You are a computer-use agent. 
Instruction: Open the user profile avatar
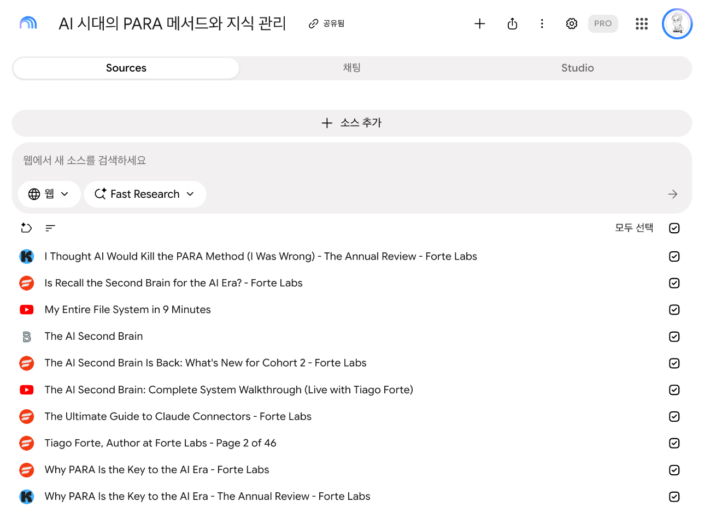click(x=677, y=24)
